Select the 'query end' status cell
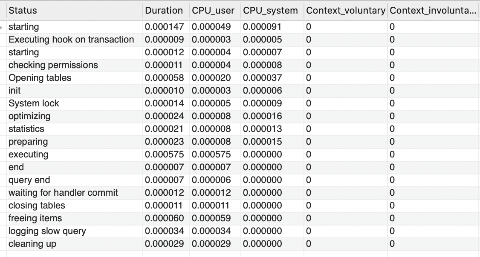480x257 pixels. (29, 180)
